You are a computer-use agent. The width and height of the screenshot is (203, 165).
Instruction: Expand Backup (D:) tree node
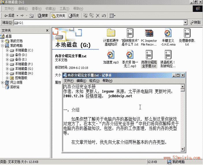coord(7,55)
